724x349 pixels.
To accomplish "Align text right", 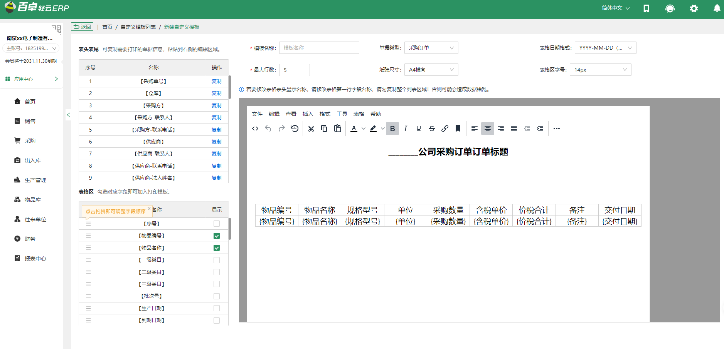I will tap(501, 129).
